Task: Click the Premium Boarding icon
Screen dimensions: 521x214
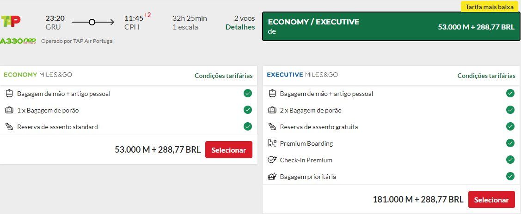Action: tap(272, 143)
